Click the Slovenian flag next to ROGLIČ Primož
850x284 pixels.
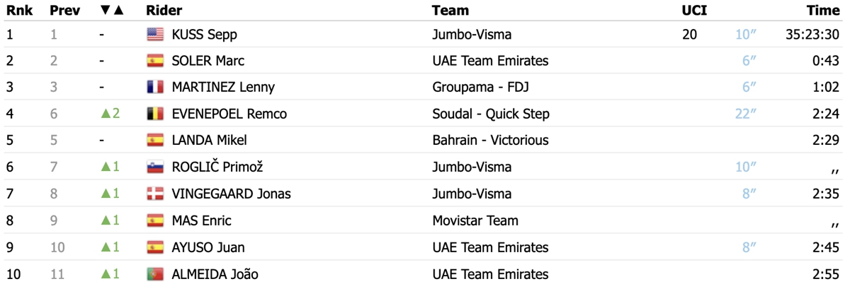click(154, 167)
